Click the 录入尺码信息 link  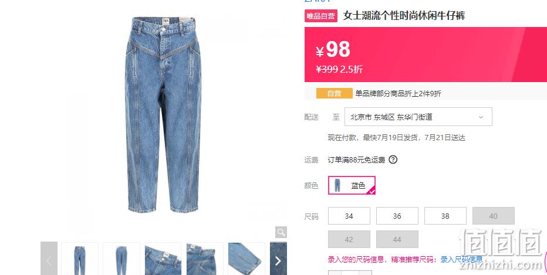[461, 259]
